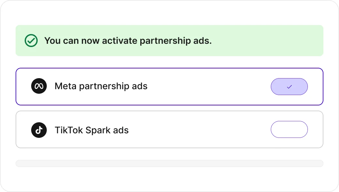Viewport: 339px width, 192px height.
Task: Select the TikTok Spark ads label
Action: pos(92,130)
